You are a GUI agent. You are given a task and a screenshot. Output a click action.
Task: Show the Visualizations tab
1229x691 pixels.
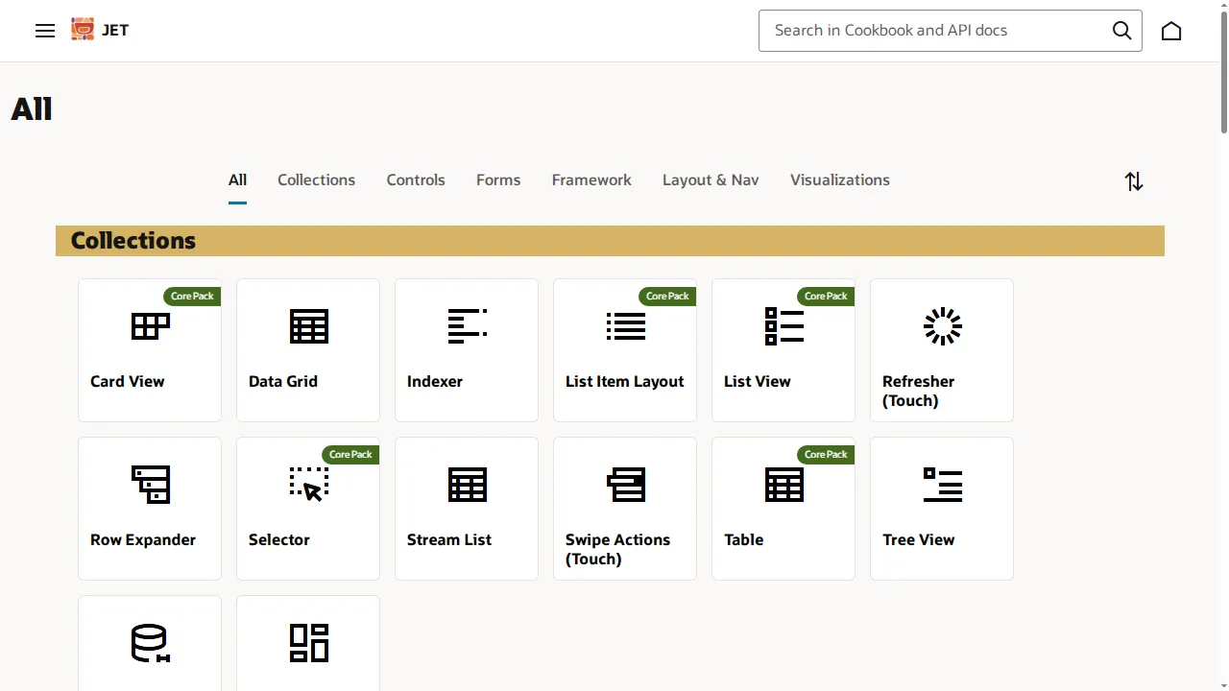[x=840, y=180]
